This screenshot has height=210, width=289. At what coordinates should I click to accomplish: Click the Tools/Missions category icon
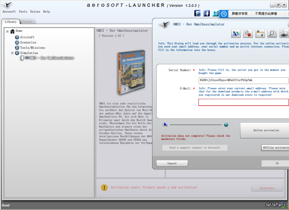pyautogui.click(x=17, y=48)
